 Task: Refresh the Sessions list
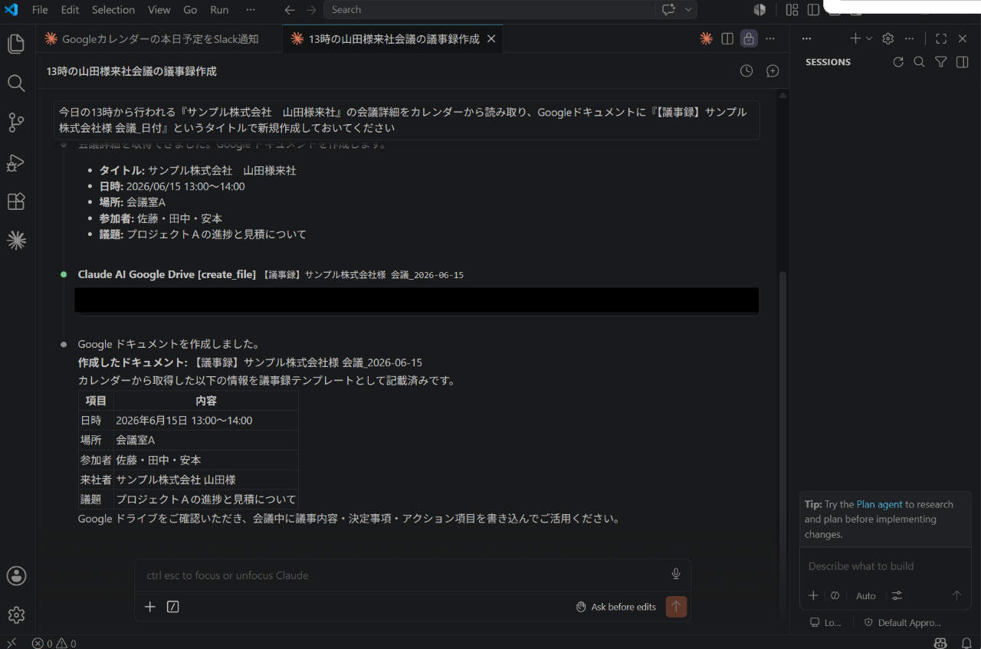tap(898, 62)
